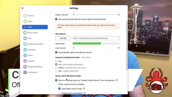Open Keyboard Shortcuts settings section
Screen dimensions: 172x97
tap(35, 67)
